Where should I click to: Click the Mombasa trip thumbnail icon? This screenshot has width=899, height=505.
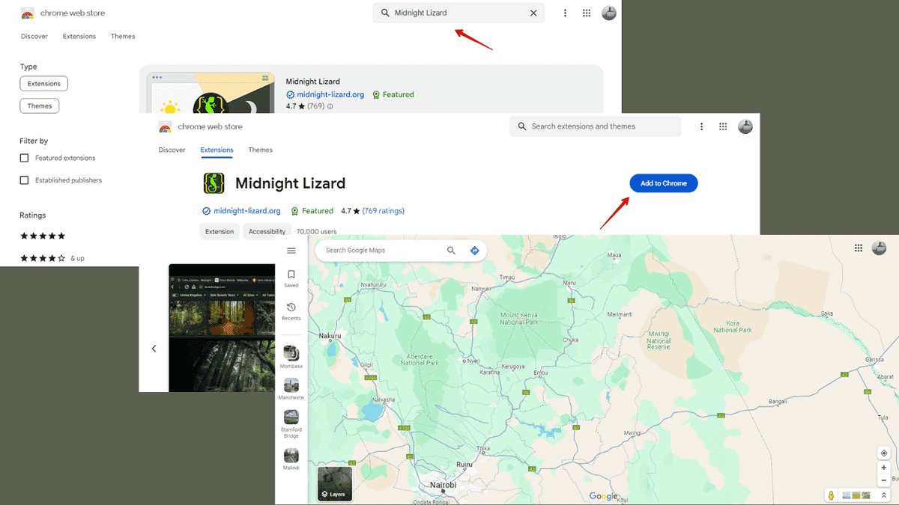click(x=291, y=353)
